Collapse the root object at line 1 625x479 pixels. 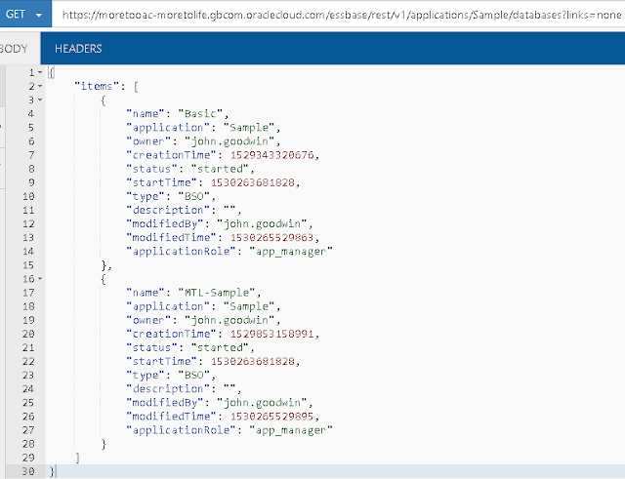[40, 72]
